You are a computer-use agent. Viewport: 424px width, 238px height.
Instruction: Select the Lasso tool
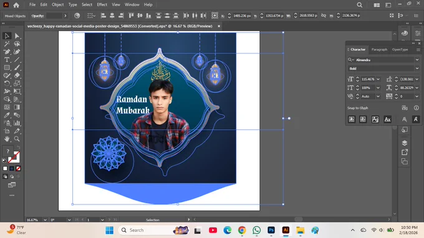[17, 44]
